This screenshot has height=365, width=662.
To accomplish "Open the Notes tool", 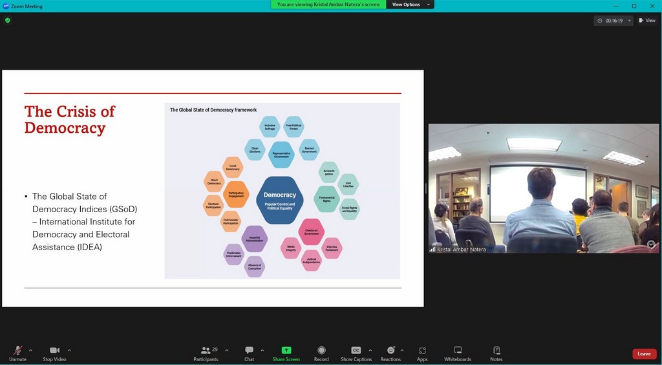I will click(496, 353).
